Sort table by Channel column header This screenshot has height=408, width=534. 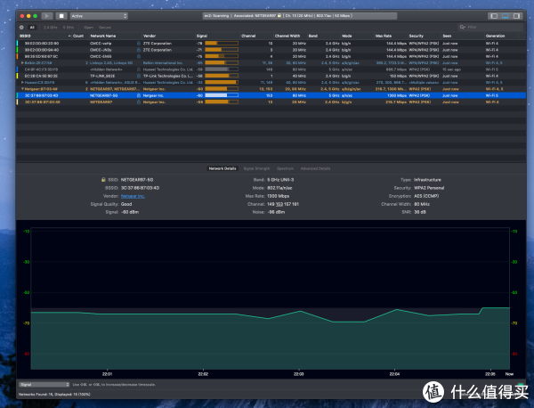pyautogui.click(x=248, y=36)
